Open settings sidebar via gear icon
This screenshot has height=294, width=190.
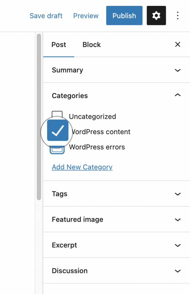click(156, 16)
